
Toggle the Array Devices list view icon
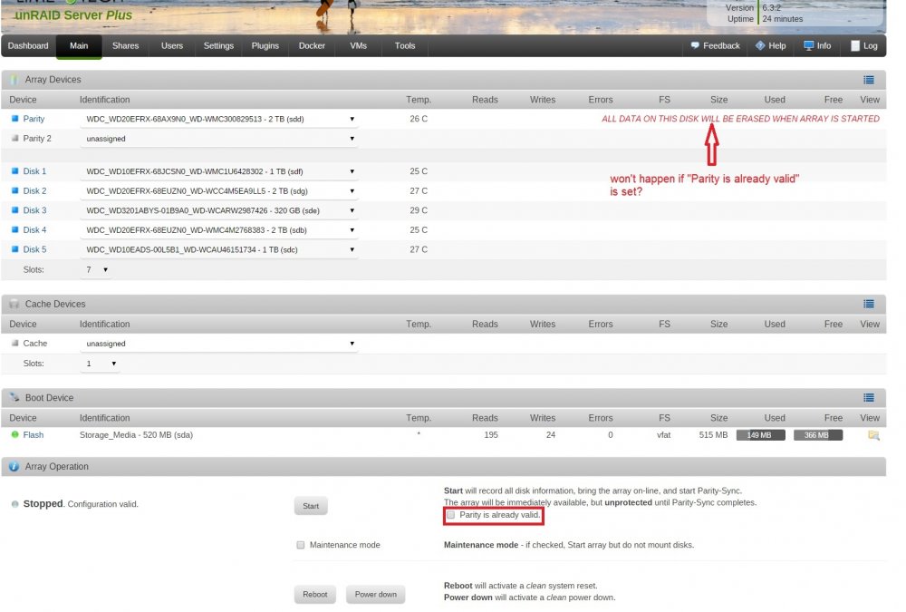point(869,80)
